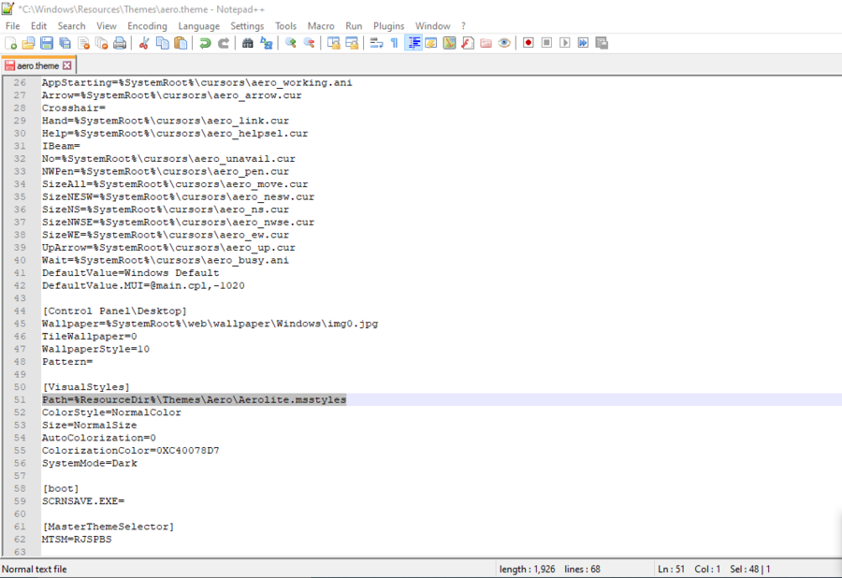Undo the last change with green arrow
Viewport: 842px width, 578px height.
[205, 43]
